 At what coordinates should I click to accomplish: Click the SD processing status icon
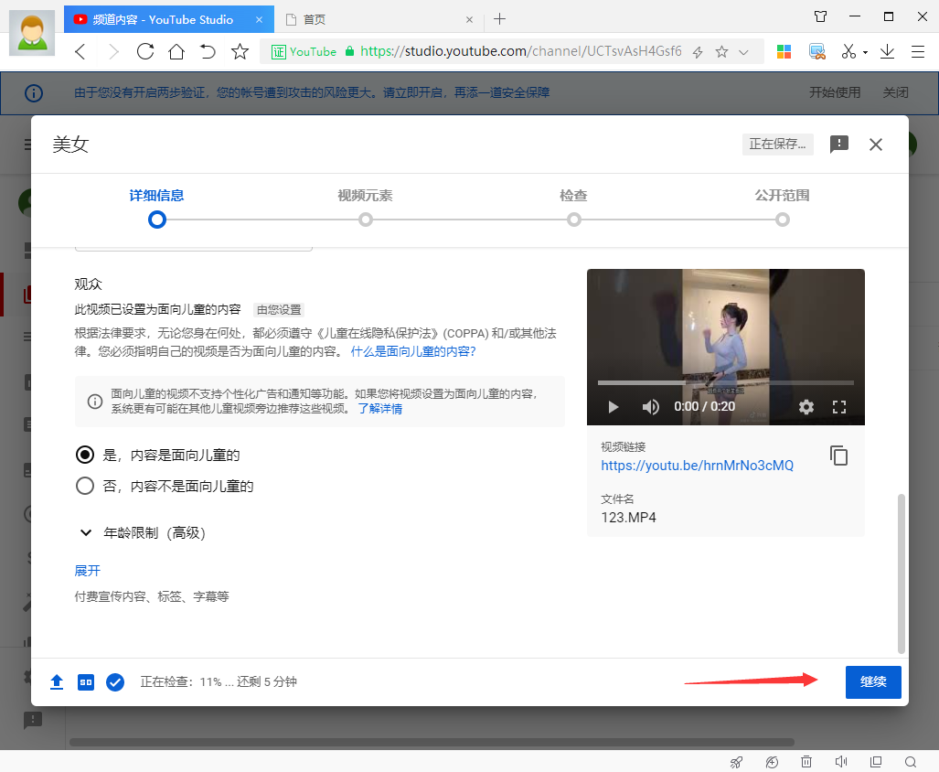(86, 682)
